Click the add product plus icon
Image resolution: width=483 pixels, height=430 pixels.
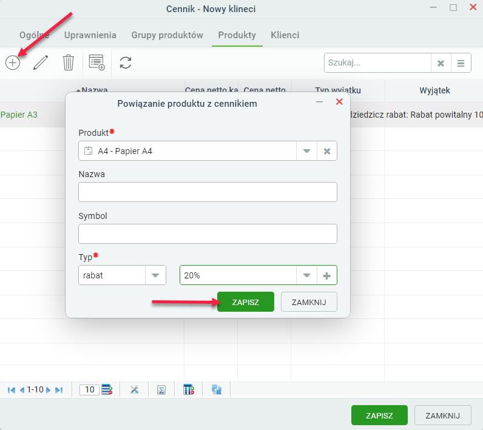pos(13,63)
